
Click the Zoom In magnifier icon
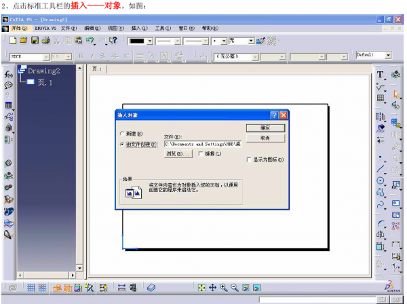click(x=223, y=288)
